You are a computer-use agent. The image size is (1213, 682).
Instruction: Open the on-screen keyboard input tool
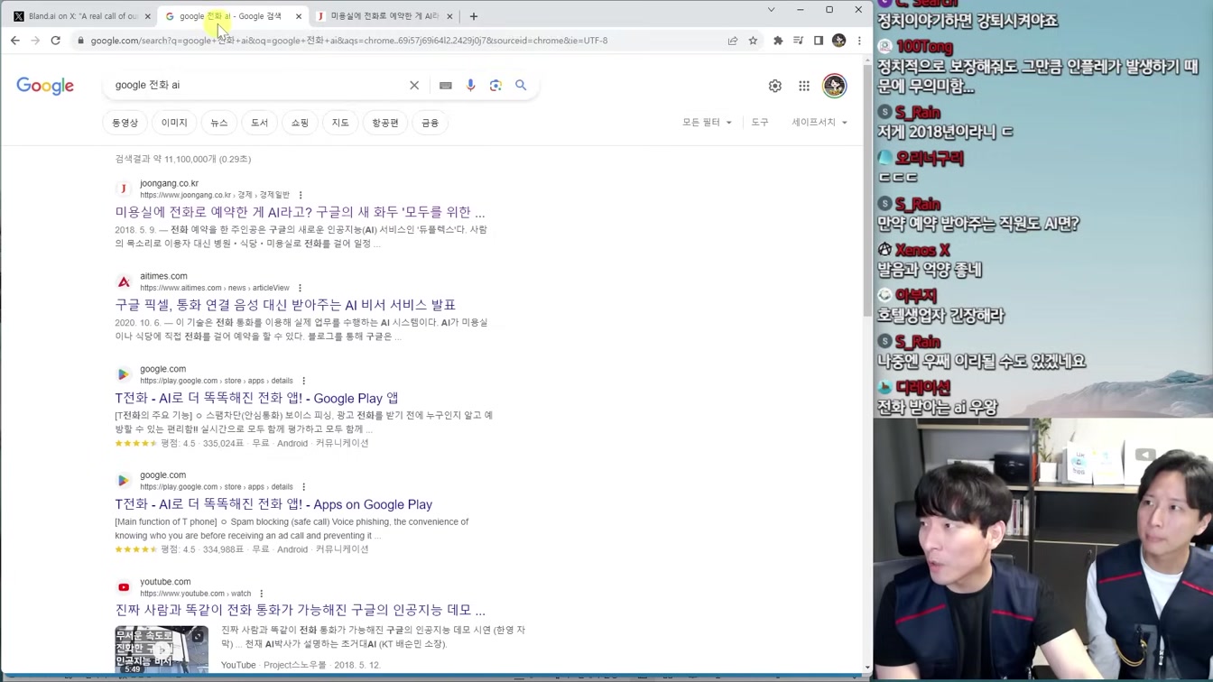click(x=446, y=85)
